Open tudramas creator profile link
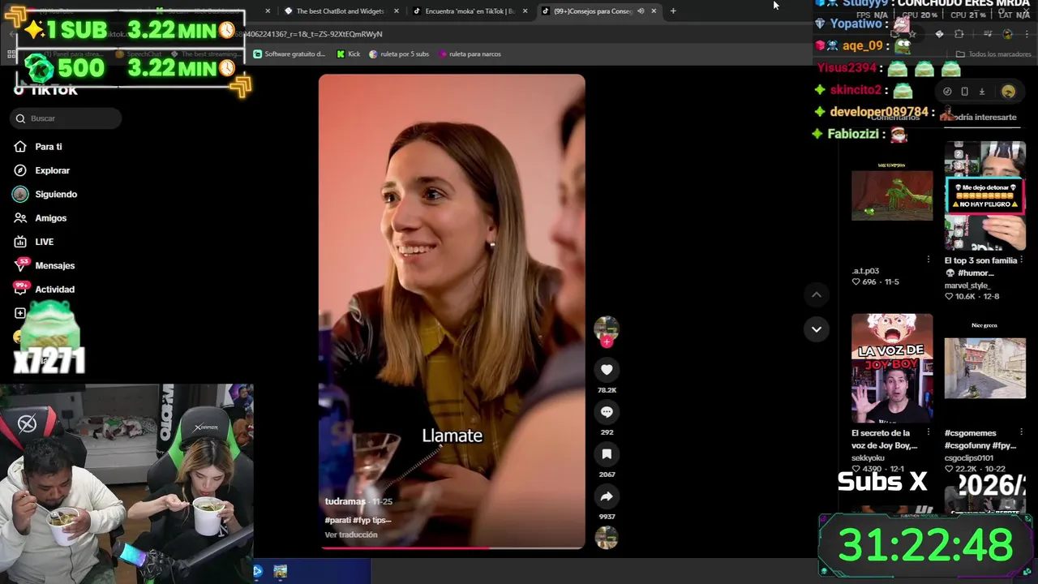The height and width of the screenshot is (584, 1038). [345, 502]
